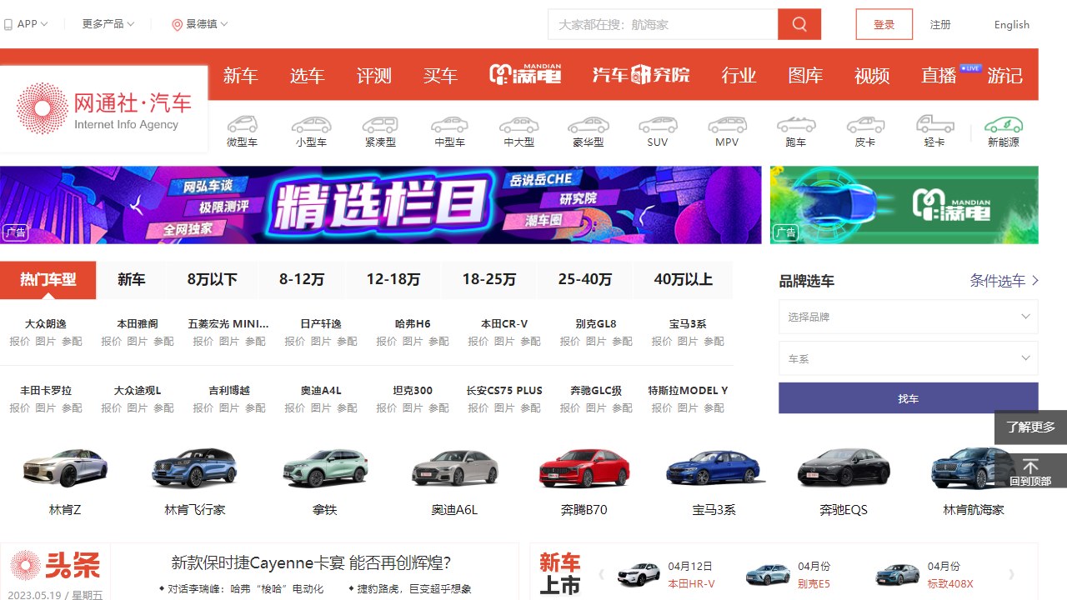Click the 注册 register link
The width and height of the screenshot is (1067, 600).
click(x=940, y=25)
